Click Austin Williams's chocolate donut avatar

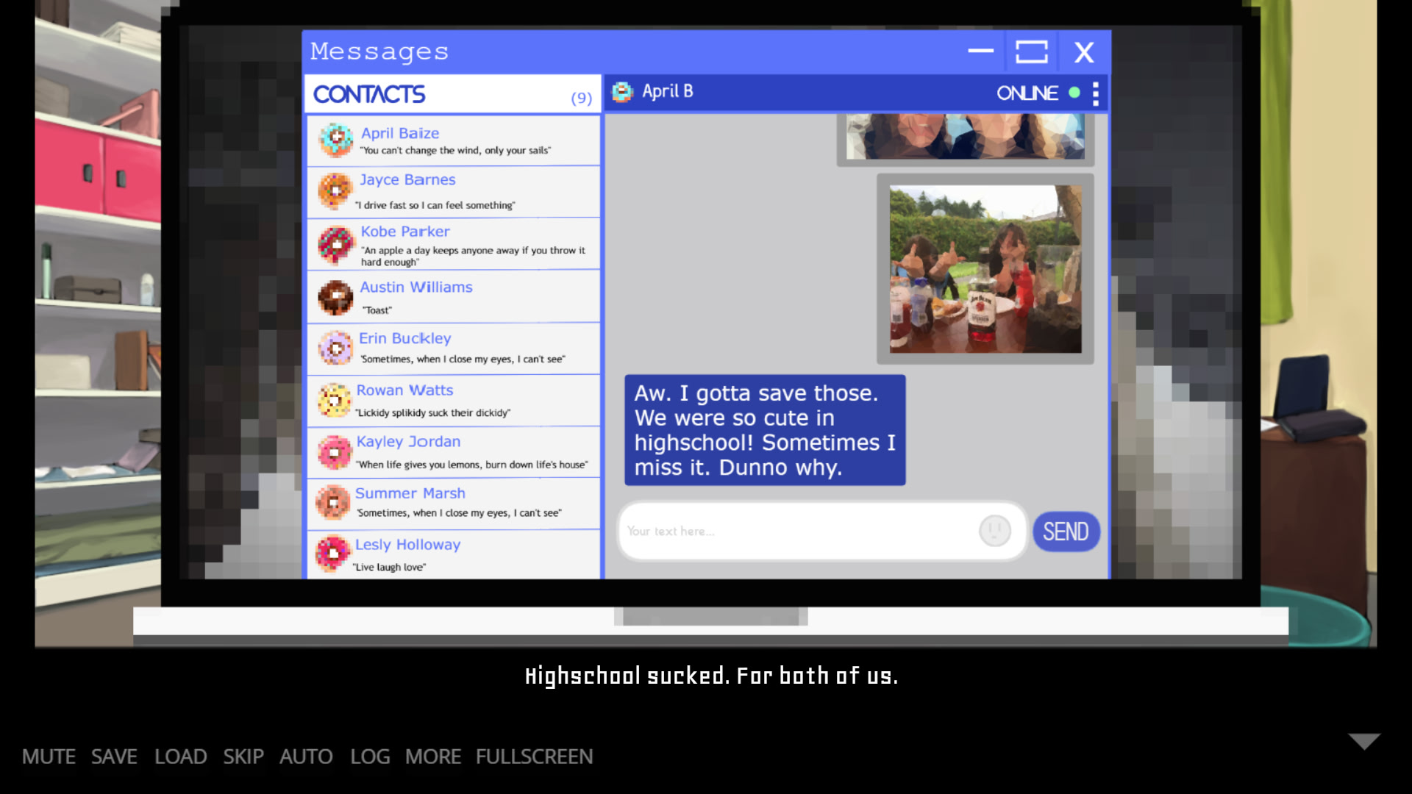[x=336, y=297]
